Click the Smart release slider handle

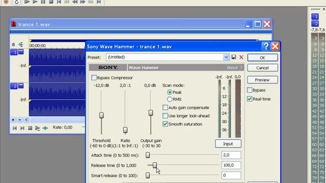tap(148, 175)
